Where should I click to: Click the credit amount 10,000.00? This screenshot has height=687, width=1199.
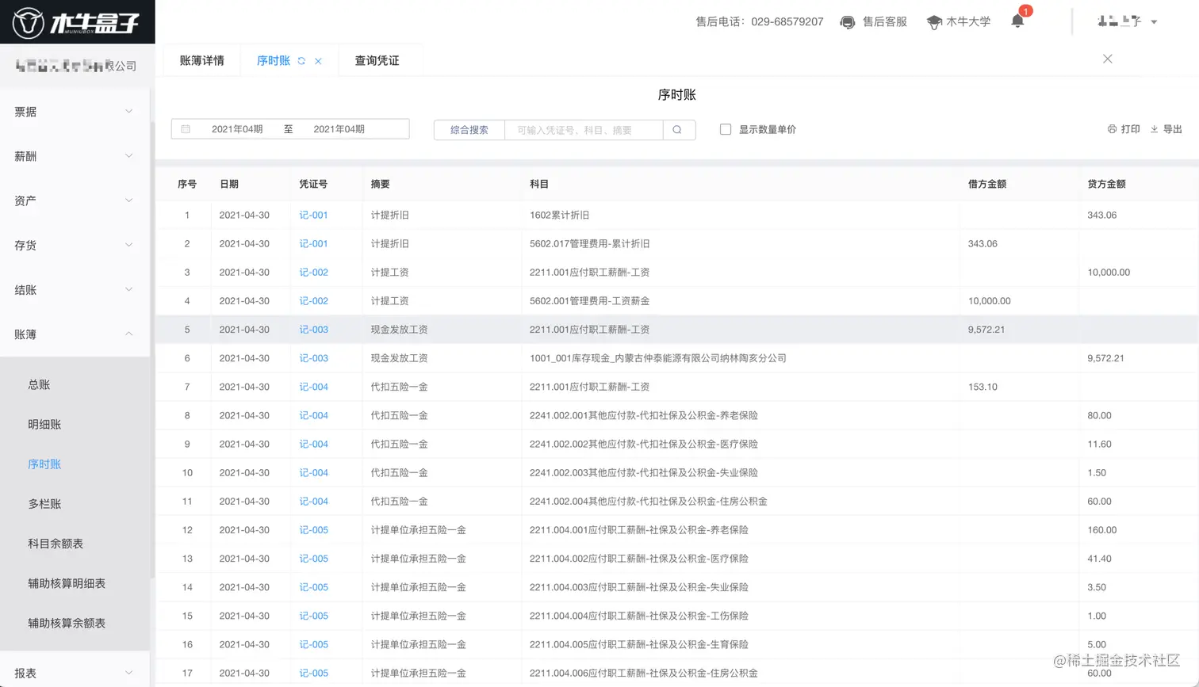click(x=1109, y=272)
